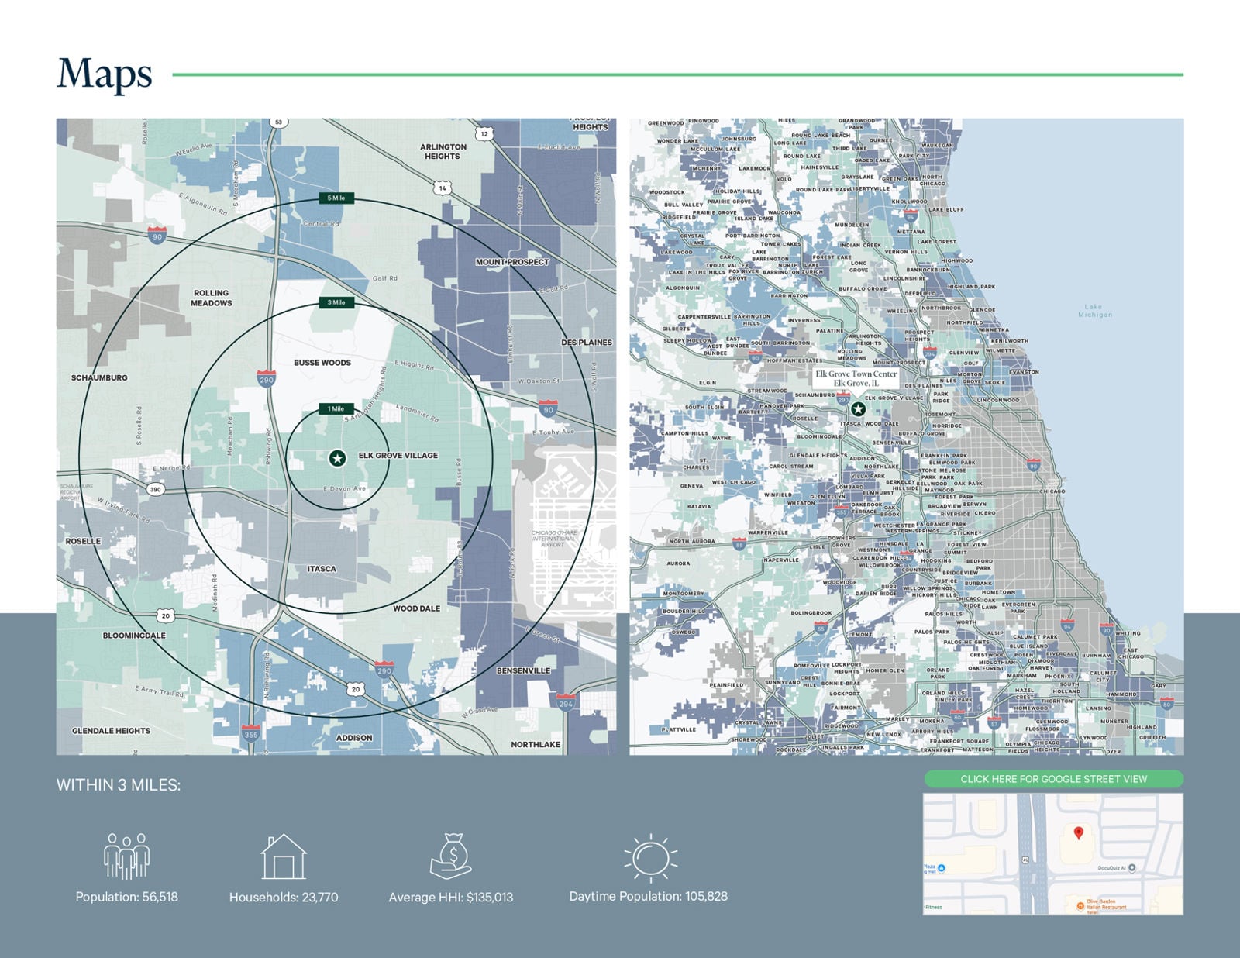Click the US 12 highway shield
Image resolution: width=1240 pixels, height=958 pixels.
pos(484,133)
